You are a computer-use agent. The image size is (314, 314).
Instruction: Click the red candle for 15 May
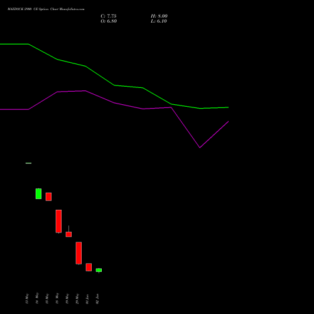click(x=48, y=197)
